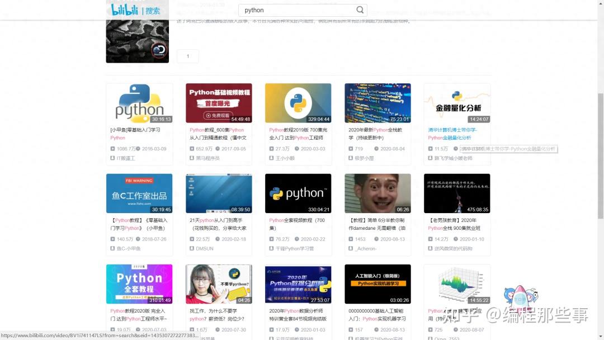Open the snake skin Discovery thumbnail
Image resolution: width=604 pixels, height=340 pixels.
pyautogui.click(x=137, y=41)
